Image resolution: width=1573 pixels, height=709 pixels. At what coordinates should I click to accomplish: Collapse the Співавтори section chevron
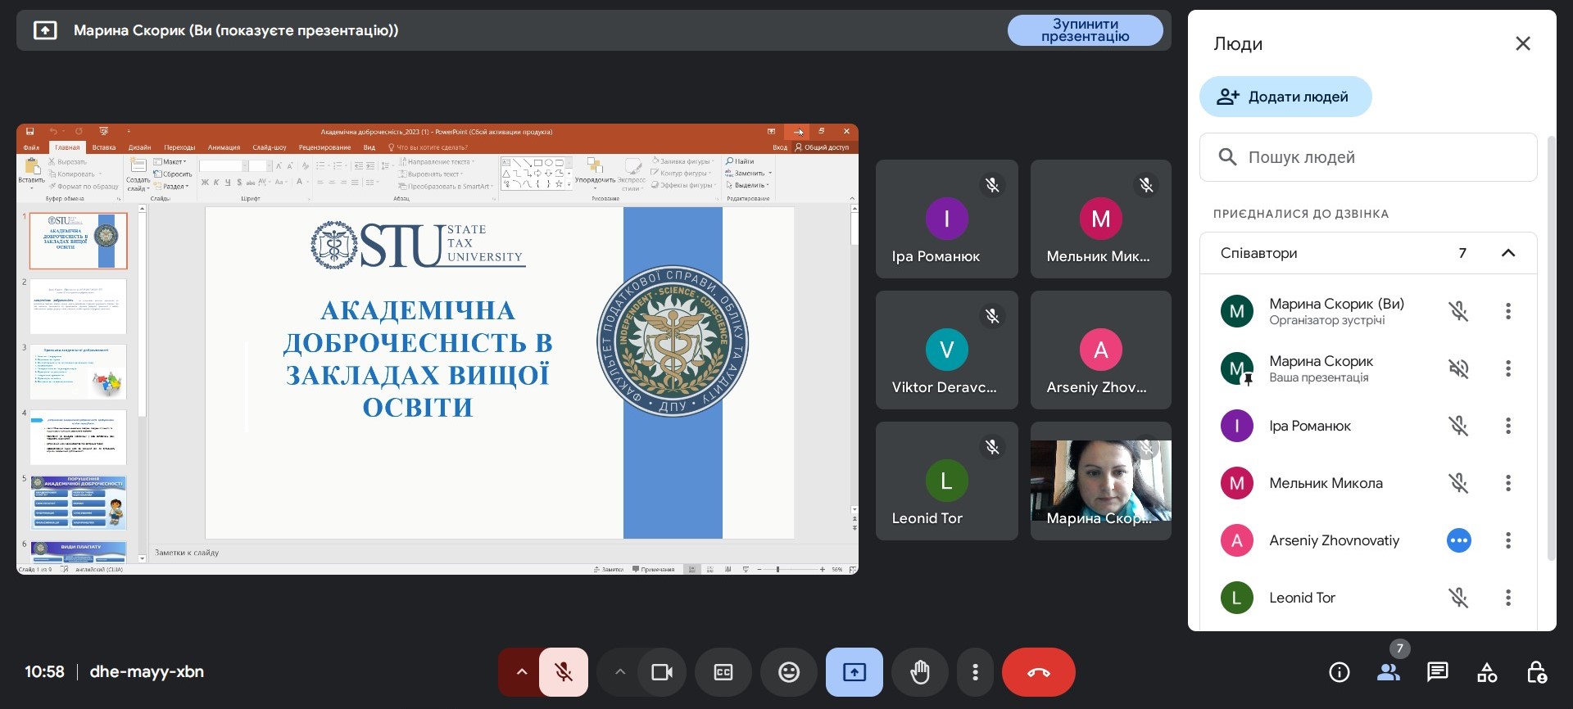[1508, 253]
